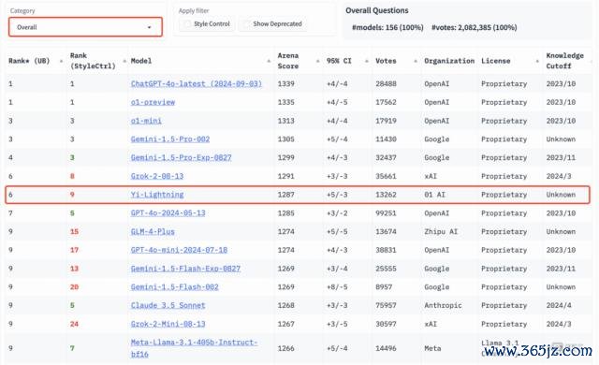Open the o1-preview model link
Screen dimensions: 599x365
pos(153,102)
